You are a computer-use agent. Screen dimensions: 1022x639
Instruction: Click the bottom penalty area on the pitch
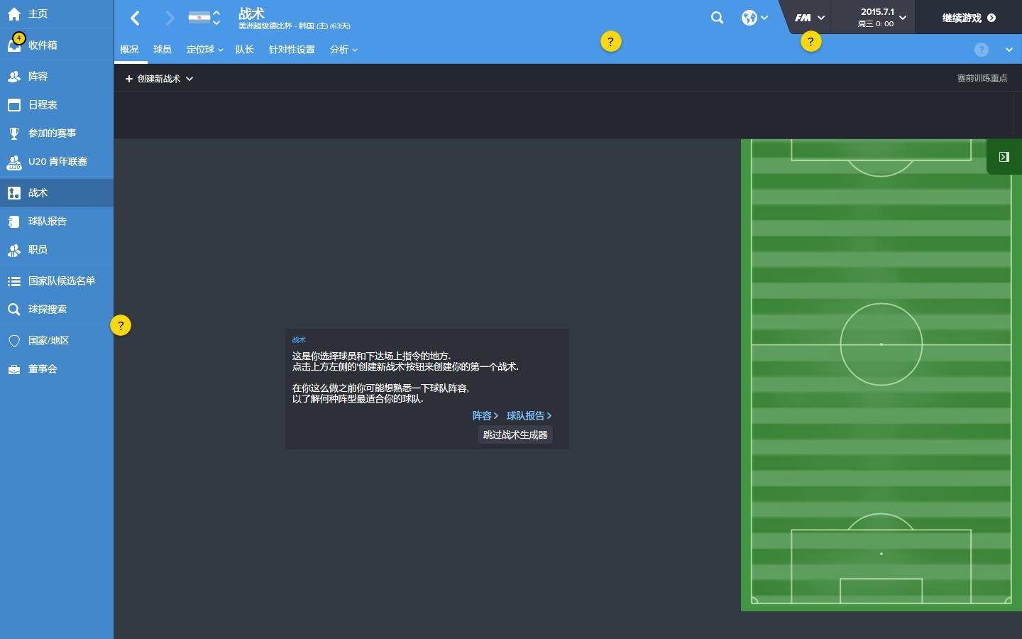[881, 566]
